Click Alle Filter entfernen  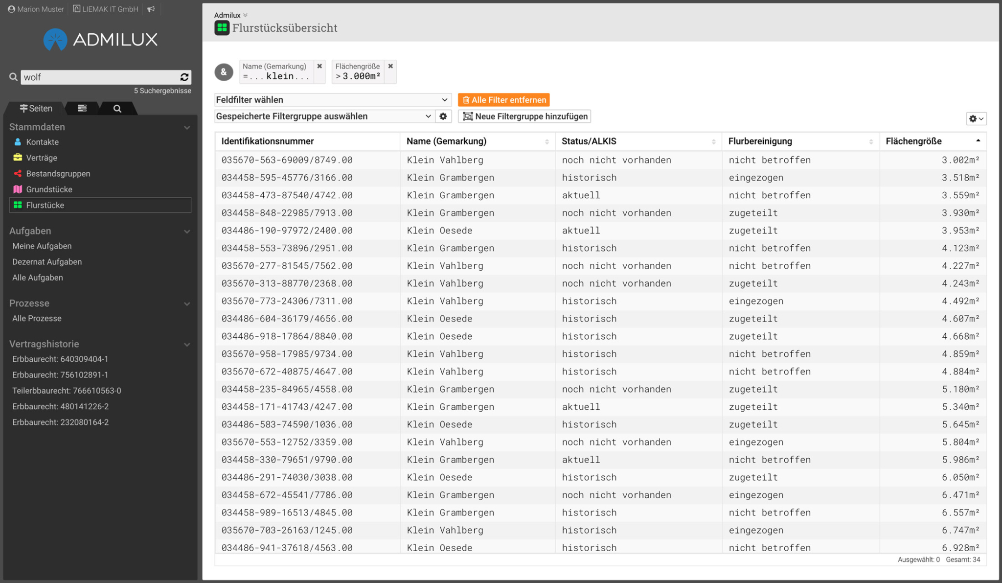point(504,100)
